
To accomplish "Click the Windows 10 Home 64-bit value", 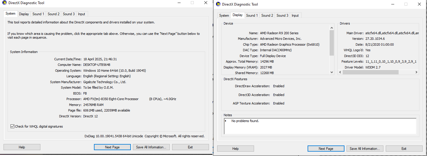I will coord(114,71).
